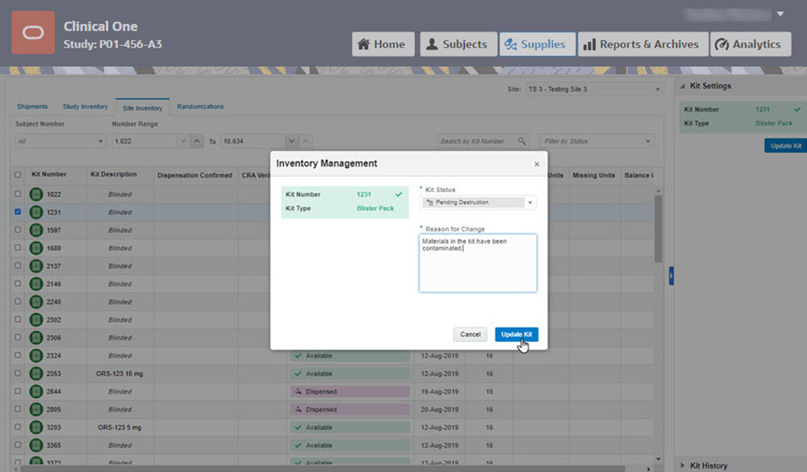Select the Supplies tab
This screenshot has height=472, width=807.
[537, 44]
